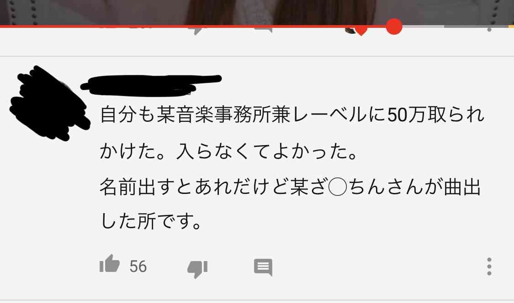The height and width of the screenshot is (303, 514).
Task: Click the comment's last line した所です。
Action: 150,221
